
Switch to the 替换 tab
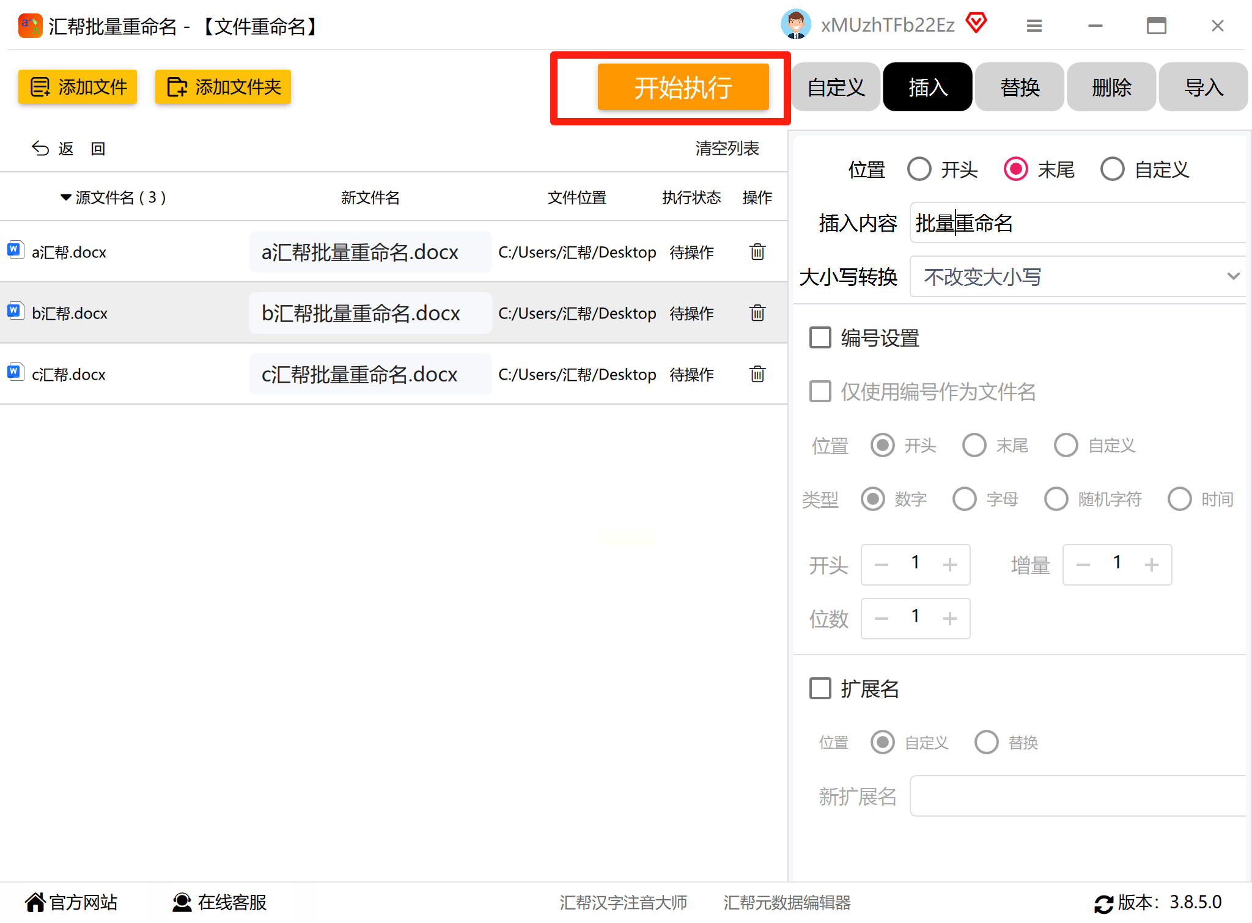pos(1019,87)
